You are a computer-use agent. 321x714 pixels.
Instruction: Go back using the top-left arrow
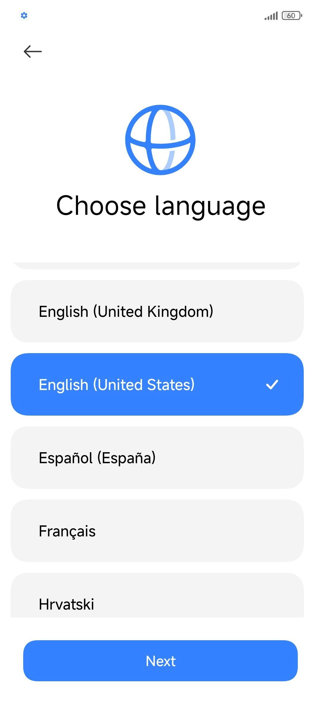click(33, 51)
